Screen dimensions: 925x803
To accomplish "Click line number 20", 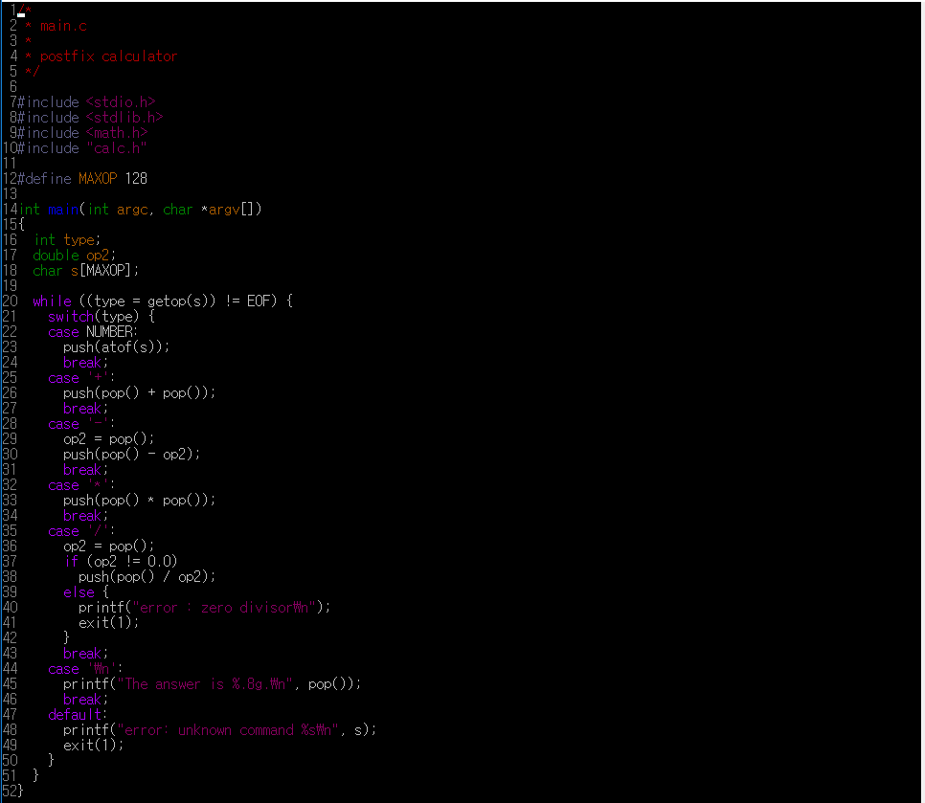I will [x=11, y=300].
